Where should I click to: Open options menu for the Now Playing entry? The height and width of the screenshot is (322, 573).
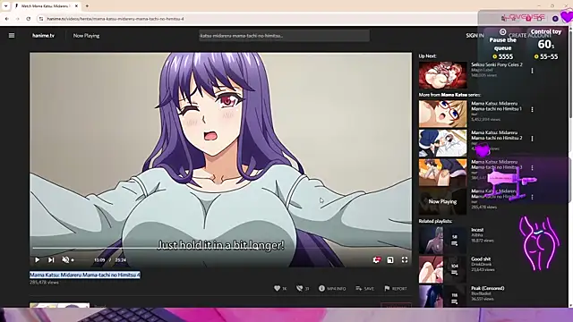click(532, 197)
